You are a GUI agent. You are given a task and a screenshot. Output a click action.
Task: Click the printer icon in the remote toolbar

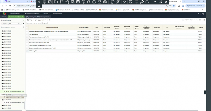[x=94, y=2]
